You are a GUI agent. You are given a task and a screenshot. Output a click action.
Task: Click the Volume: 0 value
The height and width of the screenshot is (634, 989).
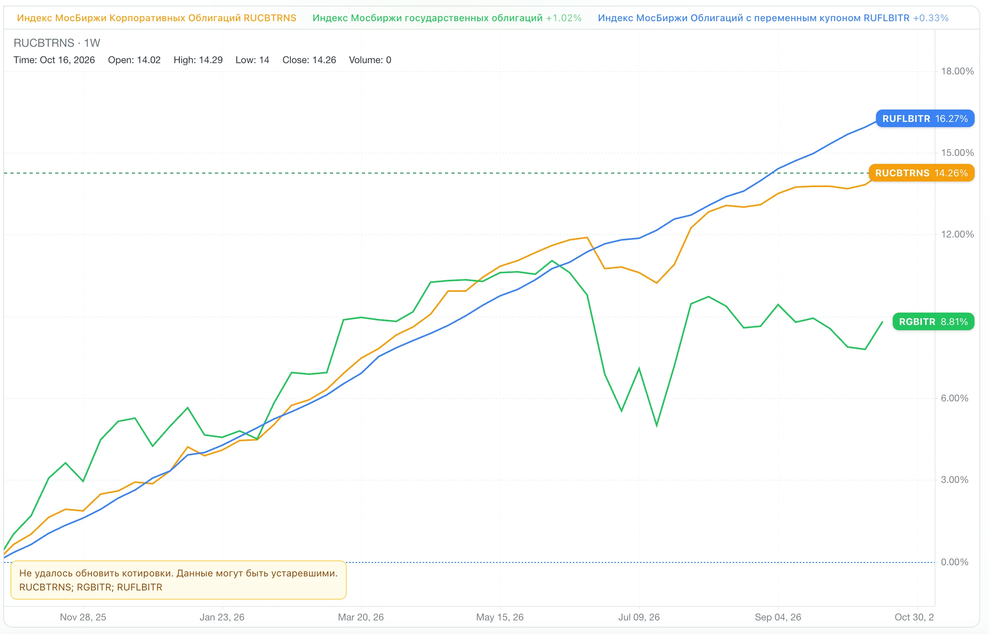click(x=370, y=60)
